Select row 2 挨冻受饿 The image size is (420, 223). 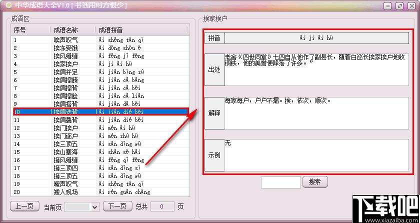pyautogui.click(x=100, y=48)
